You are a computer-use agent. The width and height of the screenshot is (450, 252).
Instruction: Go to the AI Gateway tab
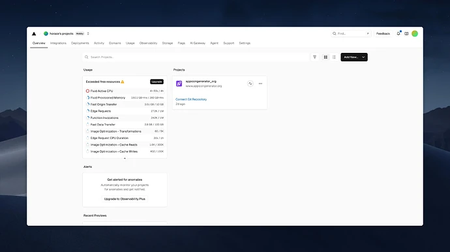198,43
